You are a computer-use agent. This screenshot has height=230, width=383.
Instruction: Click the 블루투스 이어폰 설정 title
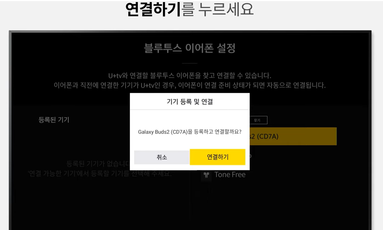coord(190,48)
